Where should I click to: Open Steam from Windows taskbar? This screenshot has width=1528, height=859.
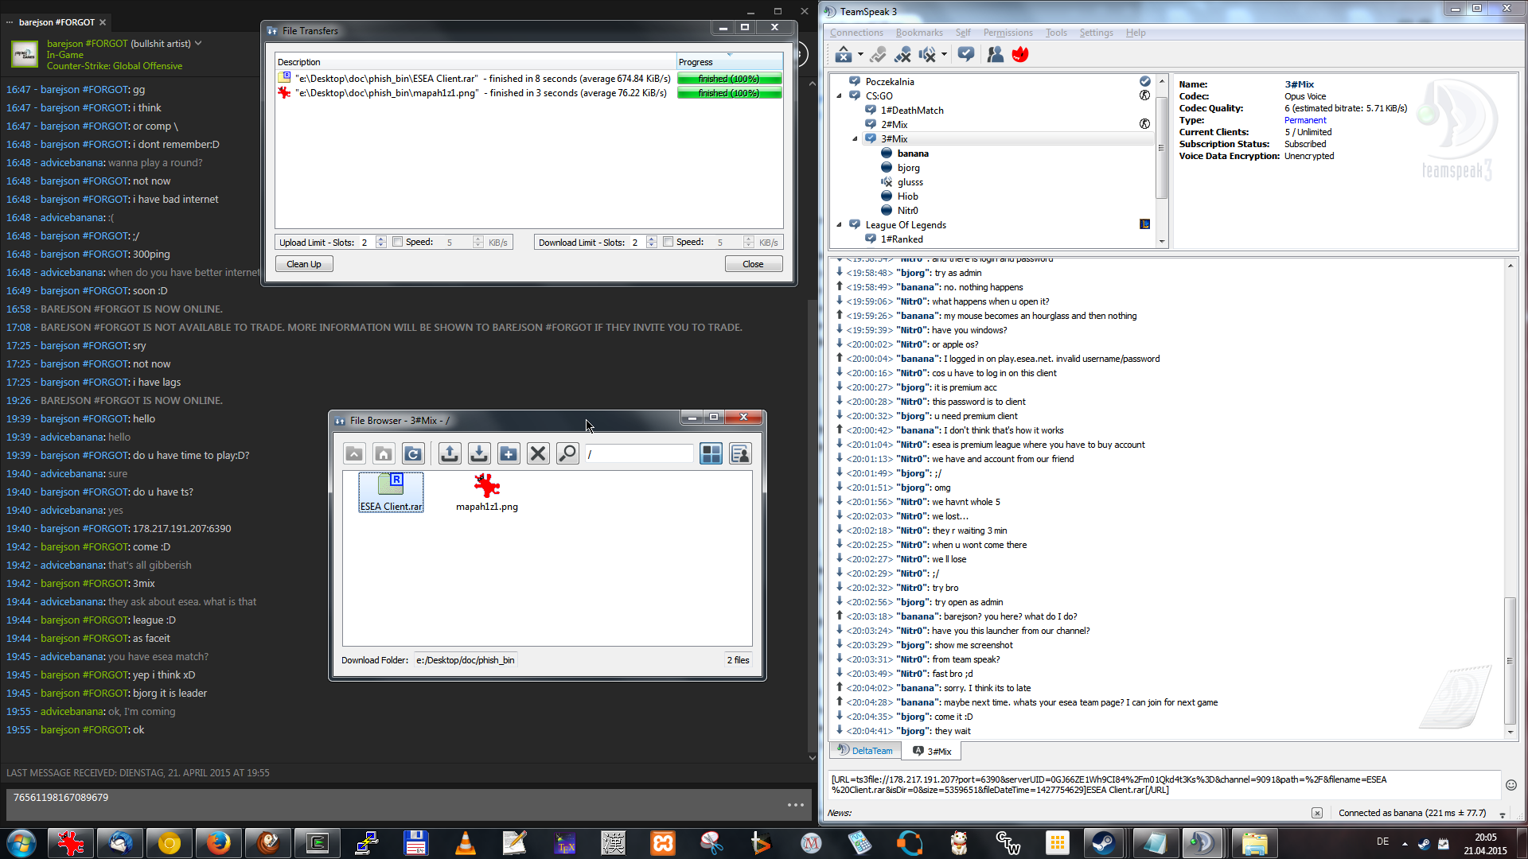1103,843
